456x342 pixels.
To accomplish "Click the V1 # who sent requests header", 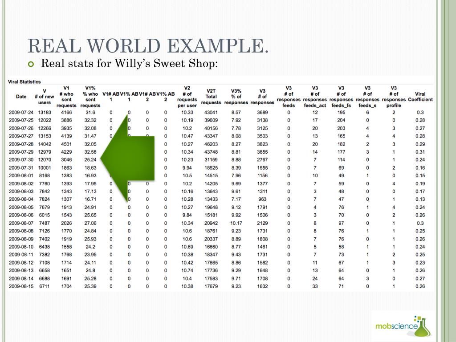I will point(66,97).
